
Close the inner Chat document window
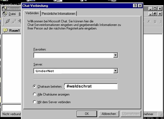tap(160, 14)
